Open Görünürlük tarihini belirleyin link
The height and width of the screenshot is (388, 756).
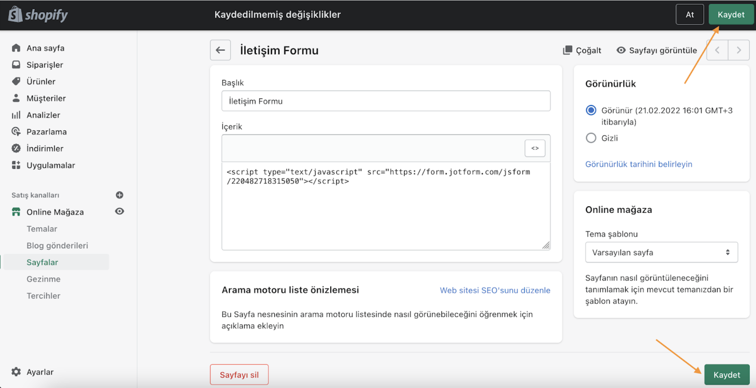click(x=639, y=164)
